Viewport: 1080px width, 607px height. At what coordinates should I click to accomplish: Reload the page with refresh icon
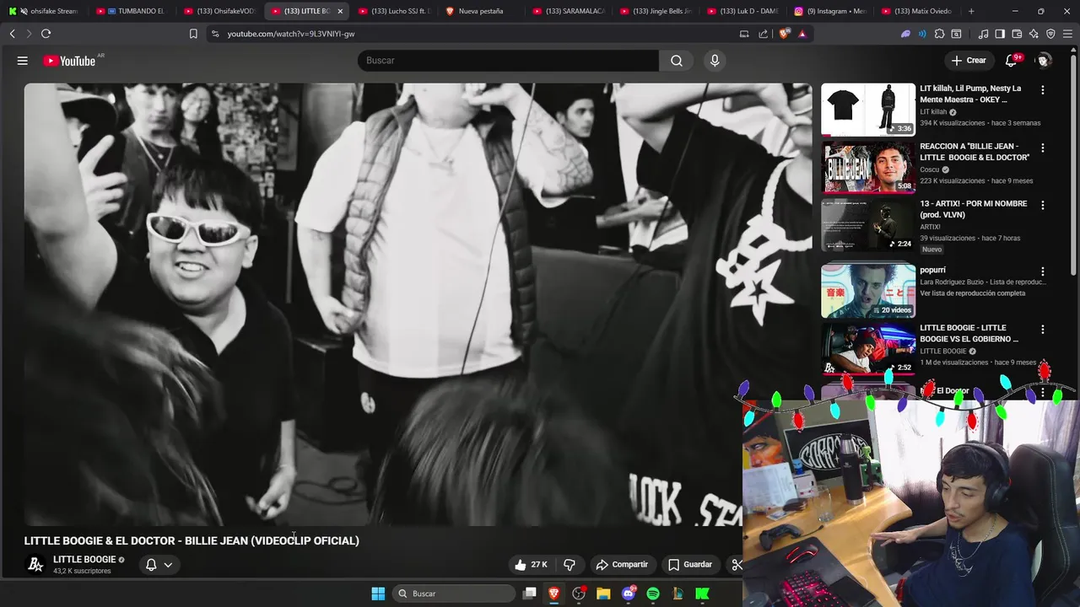[46, 34]
